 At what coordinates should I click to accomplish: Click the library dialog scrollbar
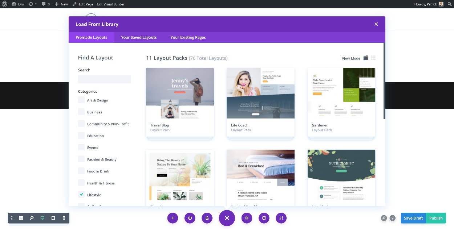[x=384, y=81]
